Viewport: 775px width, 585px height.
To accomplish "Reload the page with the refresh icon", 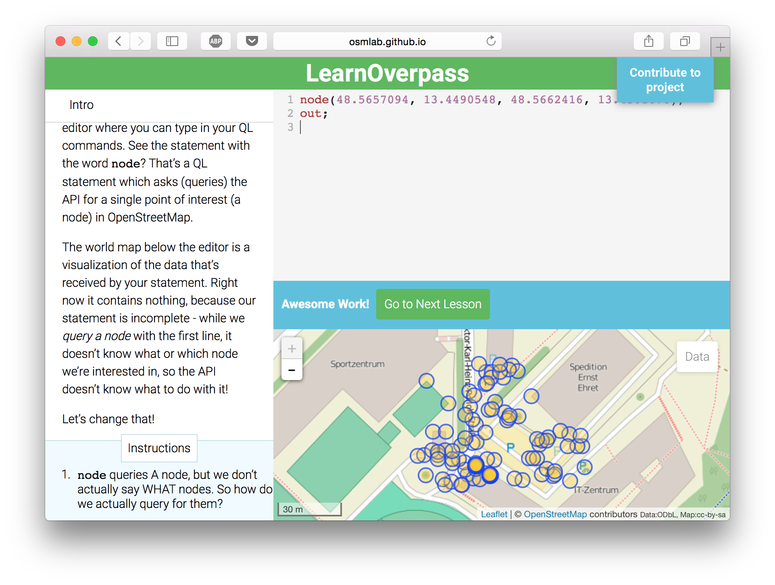I will [x=491, y=41].
